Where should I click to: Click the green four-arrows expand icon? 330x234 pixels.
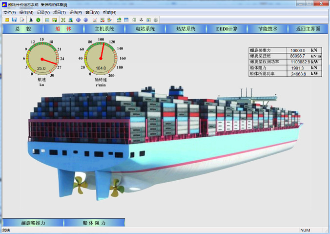click(x=63, y=20)
